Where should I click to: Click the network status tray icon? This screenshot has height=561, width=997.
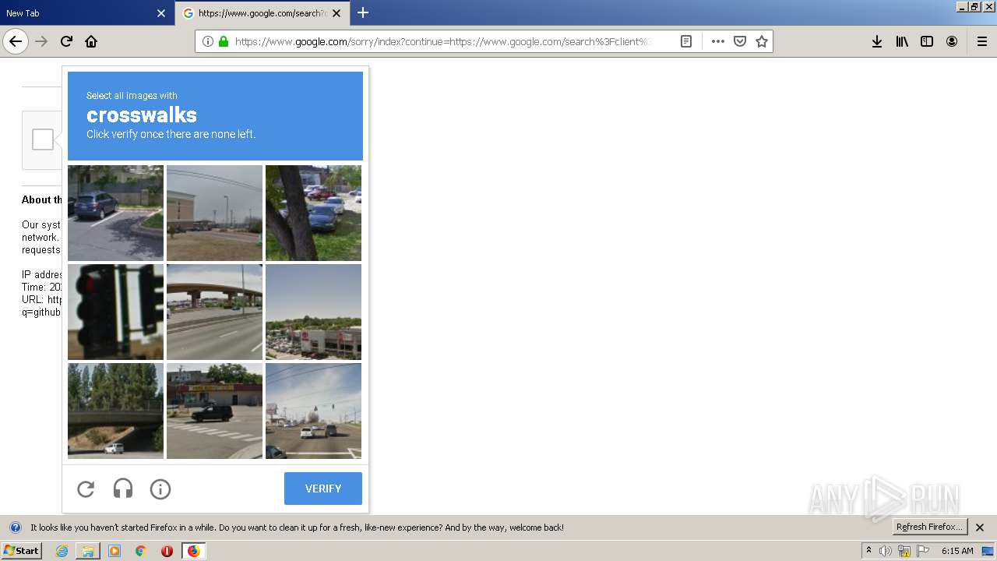904,551
